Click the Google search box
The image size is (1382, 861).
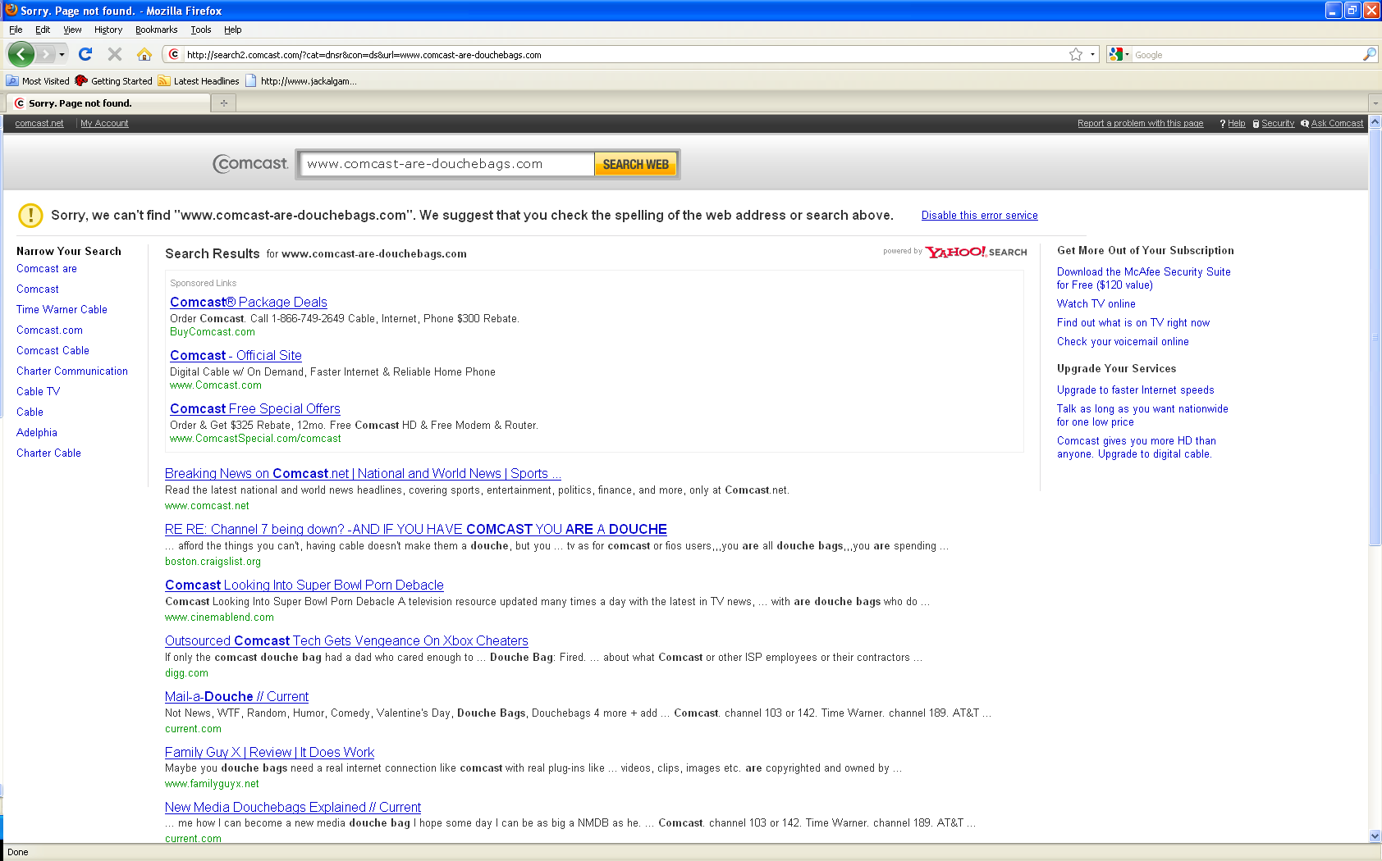1246,55
